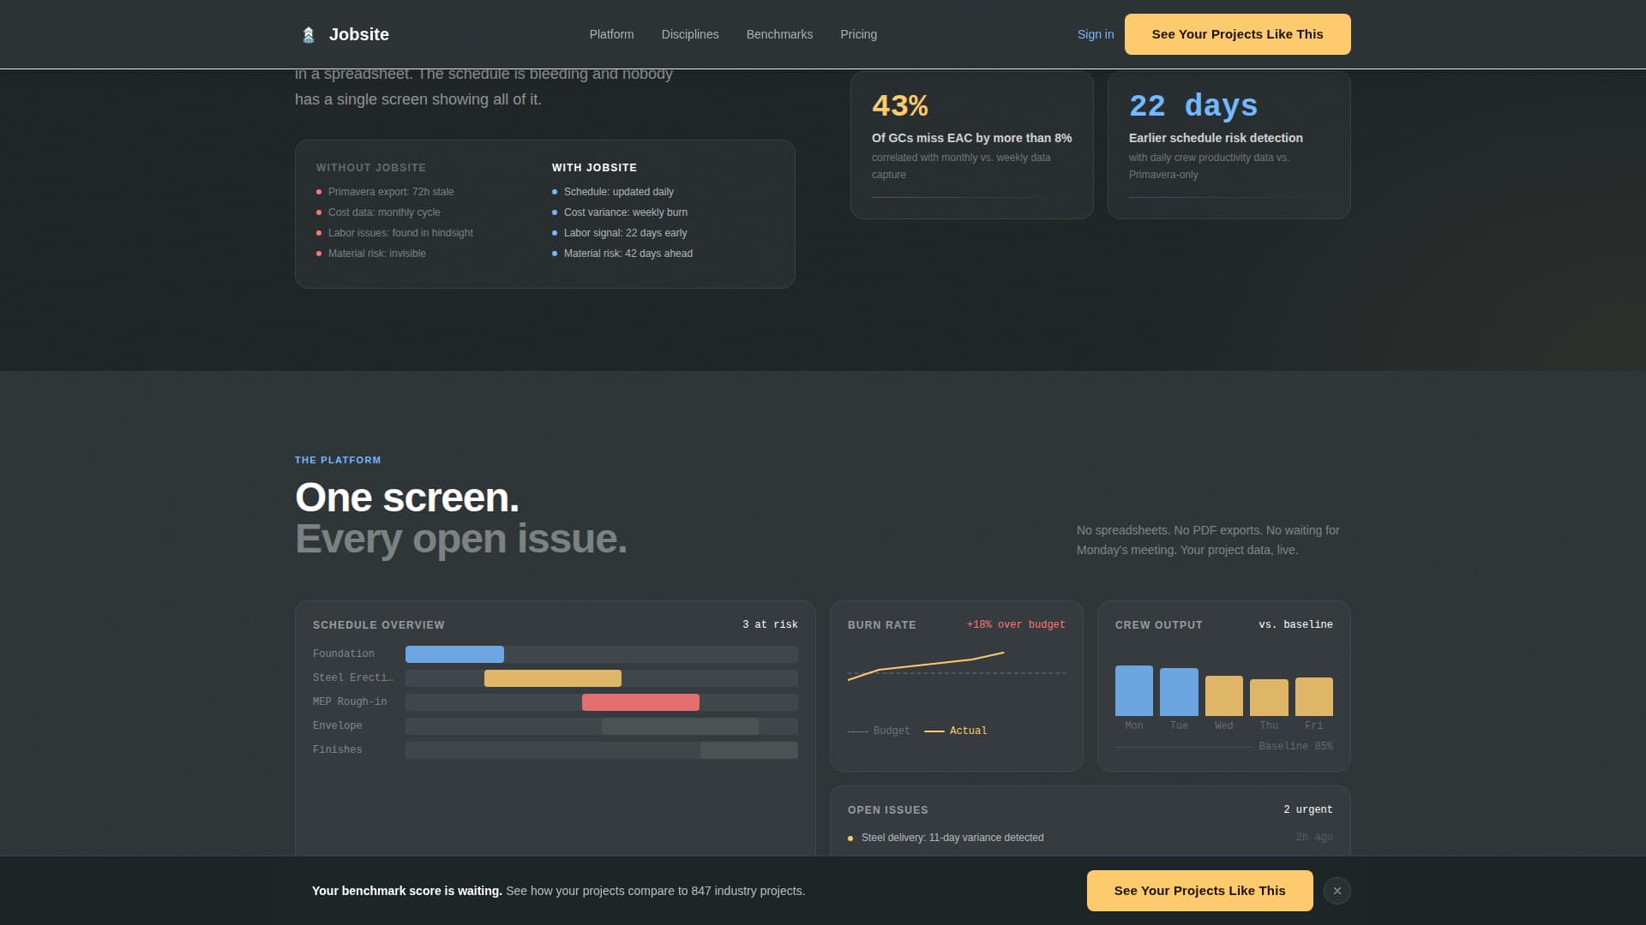Open the Pricing page
The image size is (1646, 925).
[x=858, y=34]
